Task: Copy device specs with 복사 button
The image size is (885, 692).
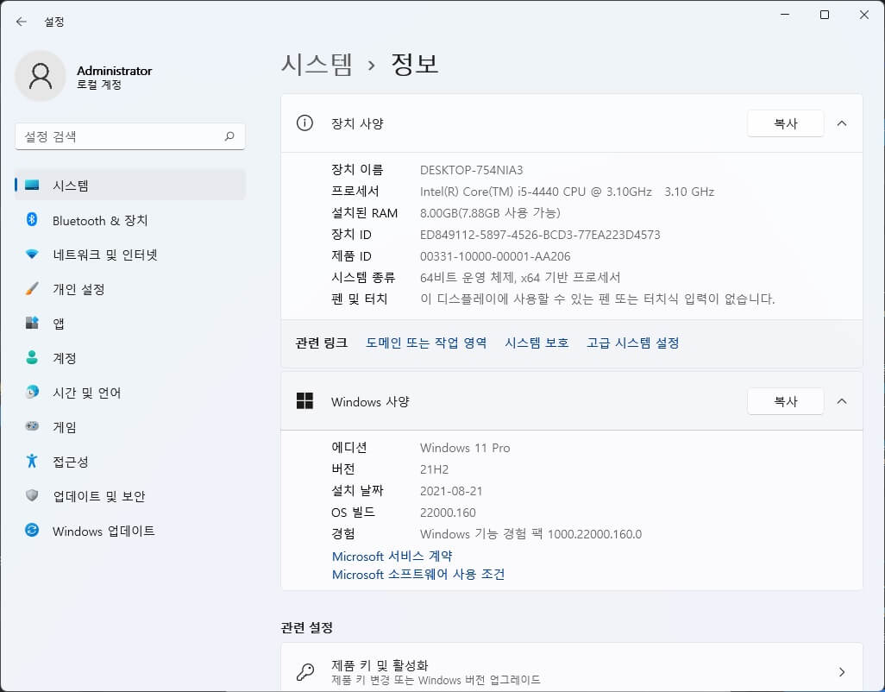Action: [x=785, y=123]
